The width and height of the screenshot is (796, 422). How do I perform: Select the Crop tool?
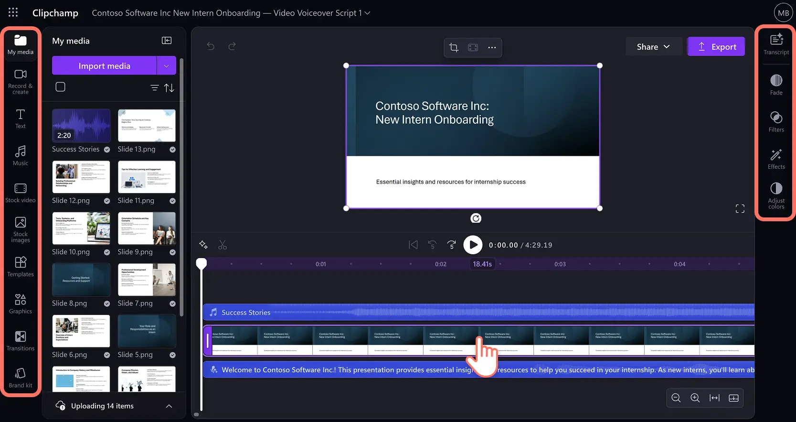click(x=454, y=47)
